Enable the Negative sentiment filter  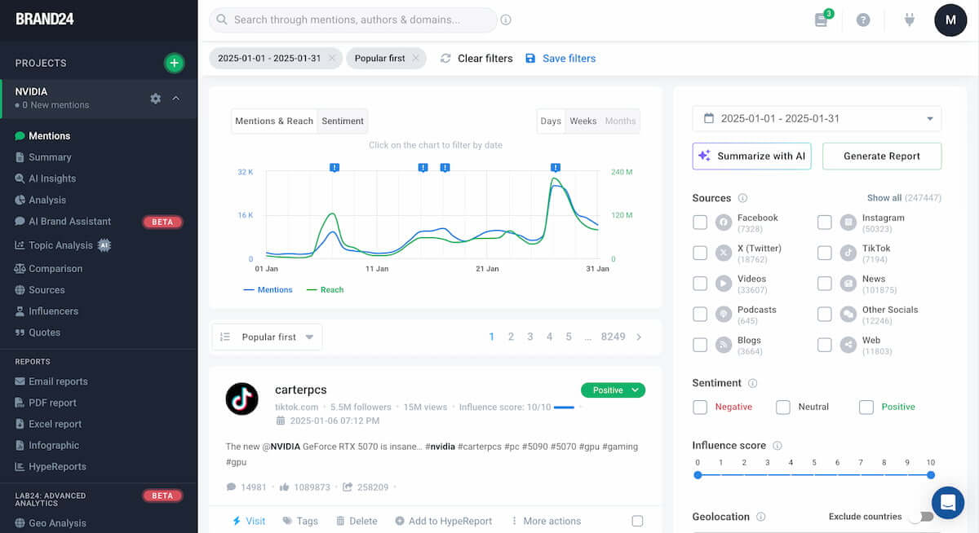[698, 407]
